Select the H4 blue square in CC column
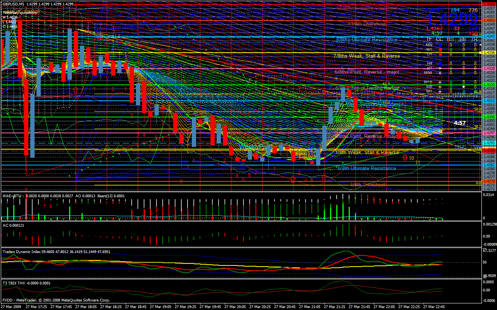Image resolution: width=497 pixels, height=310 pixels. 440,64
